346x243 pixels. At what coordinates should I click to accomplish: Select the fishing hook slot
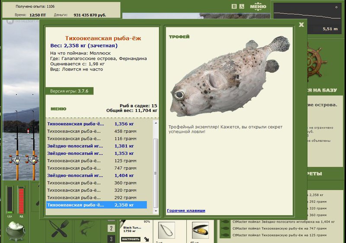(x=167, y=230)
